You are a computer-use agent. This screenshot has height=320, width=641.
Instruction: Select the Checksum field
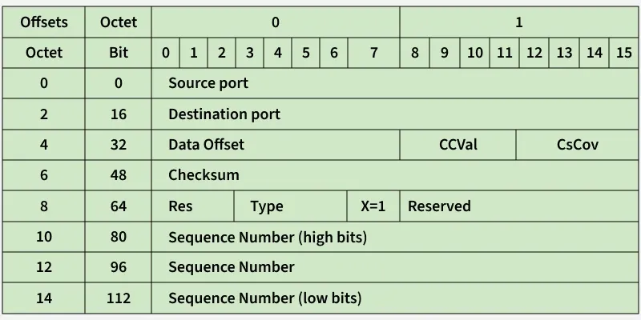(204, 175)
